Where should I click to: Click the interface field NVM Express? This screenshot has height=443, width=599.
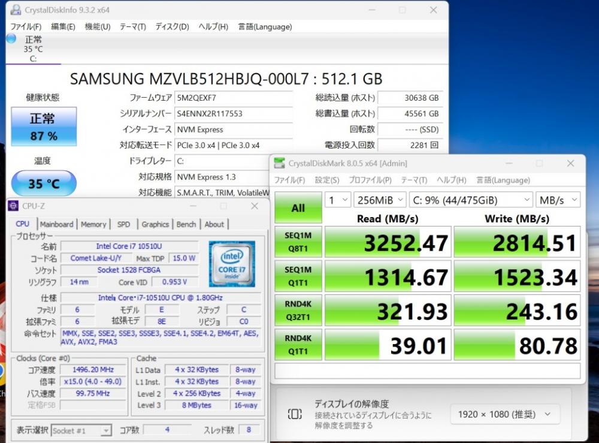(234, 129)
